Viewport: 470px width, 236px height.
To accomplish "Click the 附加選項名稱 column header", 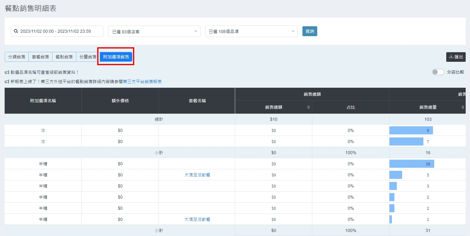I will coord(43,101).
